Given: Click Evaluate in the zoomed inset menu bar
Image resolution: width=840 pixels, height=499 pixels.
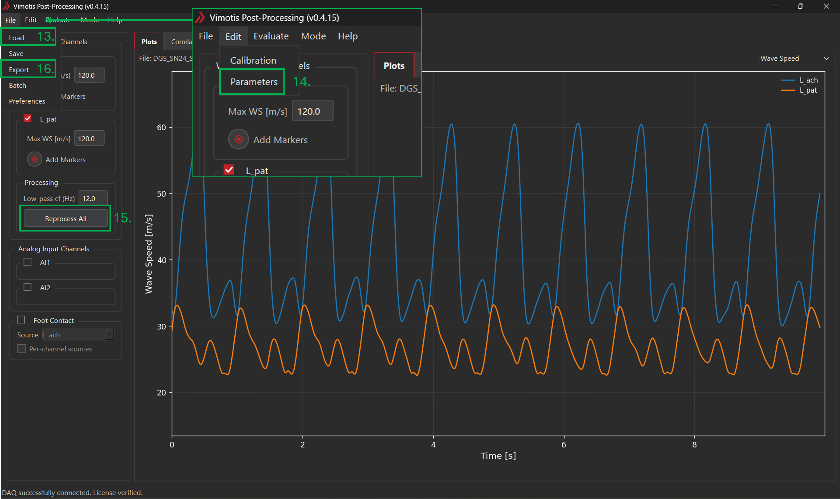Looking at the screenshot, I should [x=271, y=36].
